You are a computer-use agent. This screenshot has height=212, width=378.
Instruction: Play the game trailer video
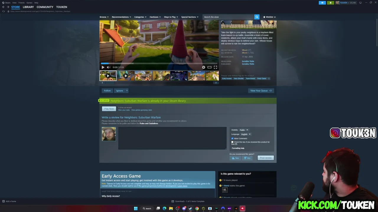[103, 67]
